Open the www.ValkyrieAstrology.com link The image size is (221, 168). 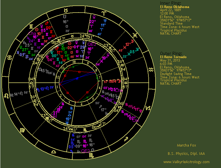tap(186, 162)
